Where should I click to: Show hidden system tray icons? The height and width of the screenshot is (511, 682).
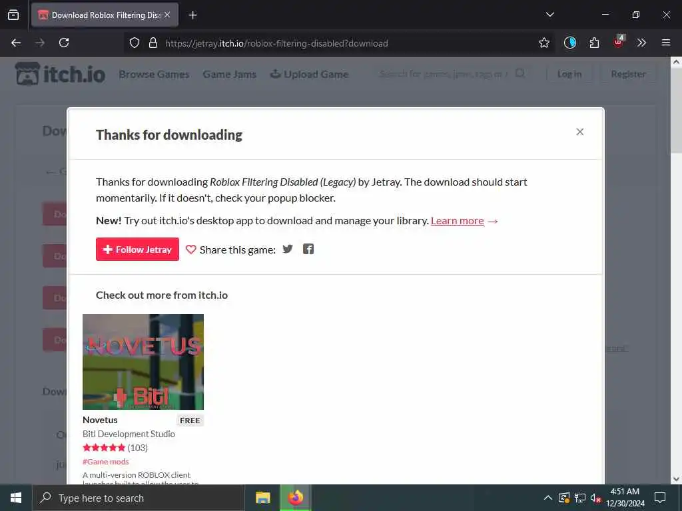point(548,498)
